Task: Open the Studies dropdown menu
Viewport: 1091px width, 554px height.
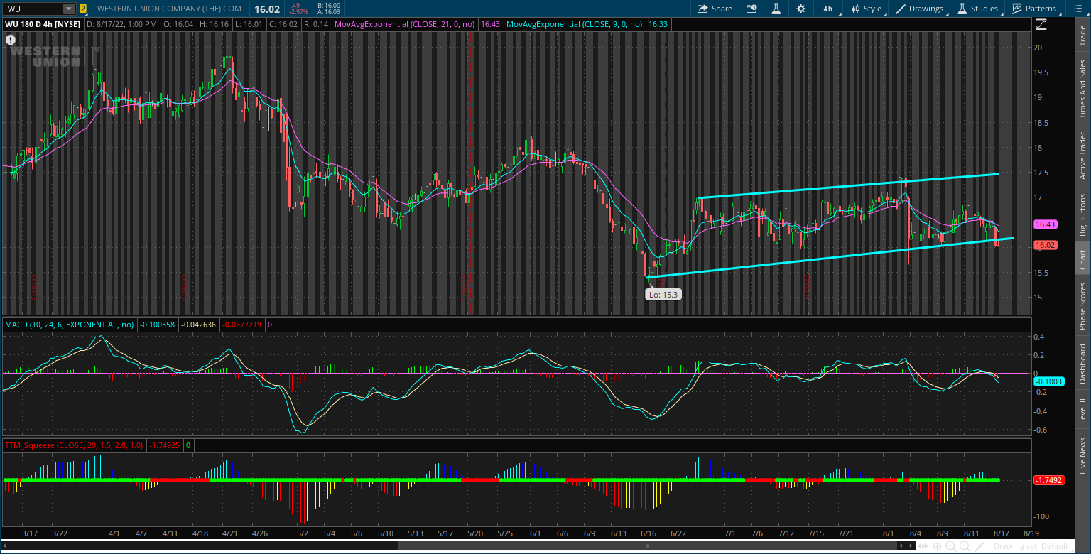Action: click(x=978, y=9)
